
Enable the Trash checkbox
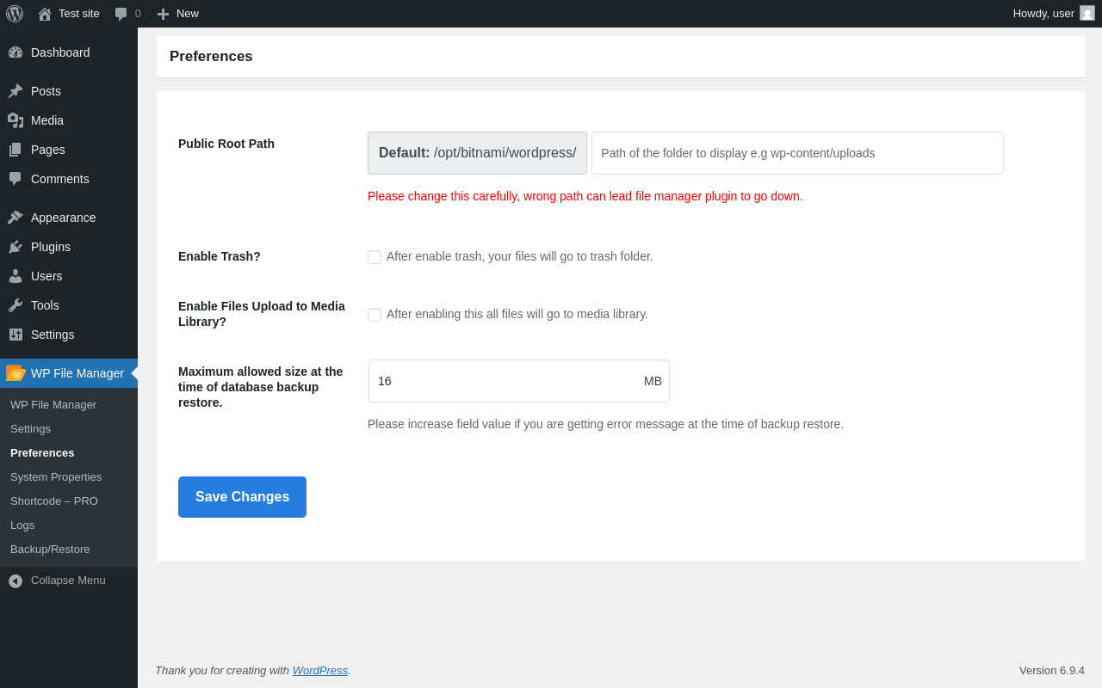pyautogui.click(x=375, y=257)
